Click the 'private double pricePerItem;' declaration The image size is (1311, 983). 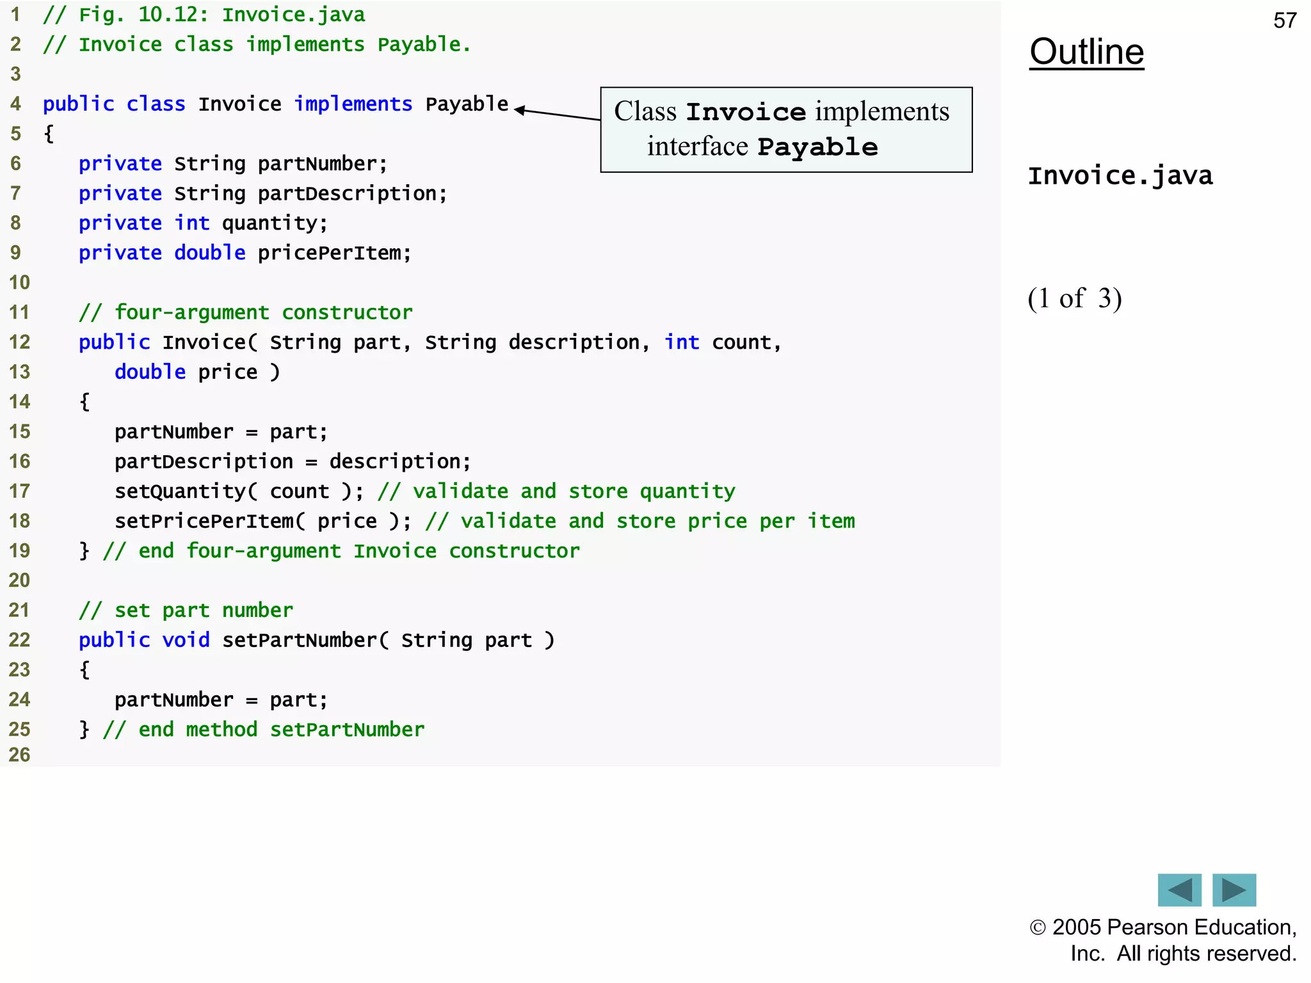coord(245,253)
